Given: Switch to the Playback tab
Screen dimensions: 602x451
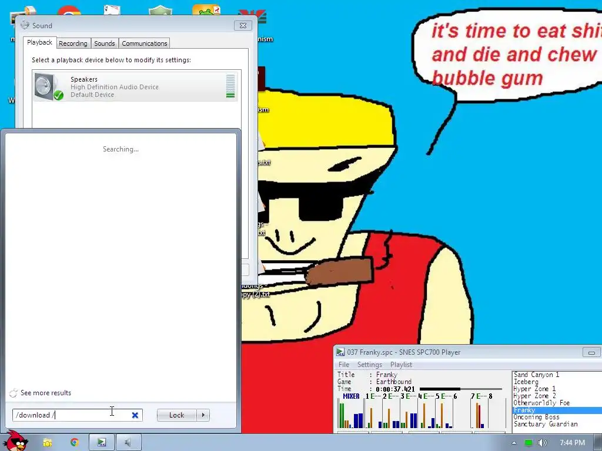Looking at the screenshot, I should pos(39,42).
